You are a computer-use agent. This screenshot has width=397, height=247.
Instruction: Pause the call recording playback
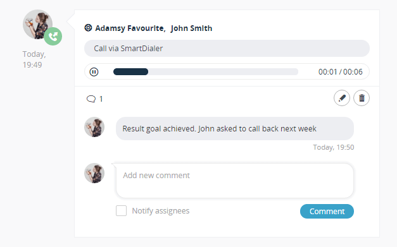(94, 72)
